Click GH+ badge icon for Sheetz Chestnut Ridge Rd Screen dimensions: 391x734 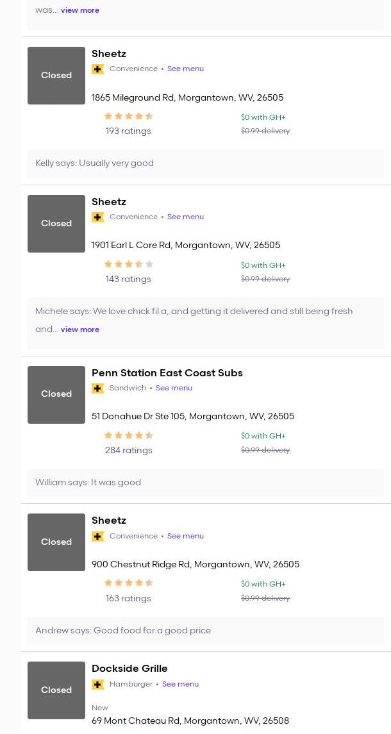98,537
